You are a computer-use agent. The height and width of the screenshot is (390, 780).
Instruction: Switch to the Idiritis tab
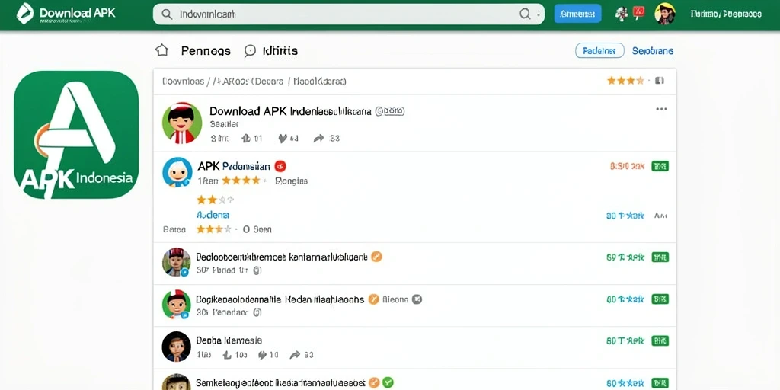point(280,51)
